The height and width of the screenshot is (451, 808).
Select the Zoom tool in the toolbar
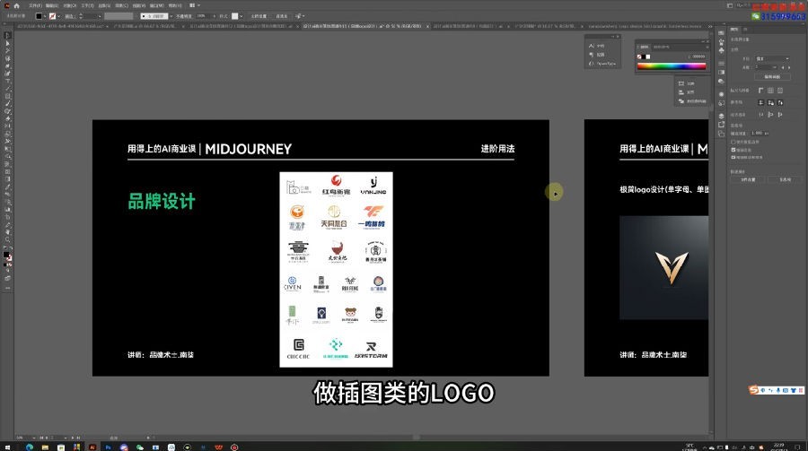click(7, 239)
